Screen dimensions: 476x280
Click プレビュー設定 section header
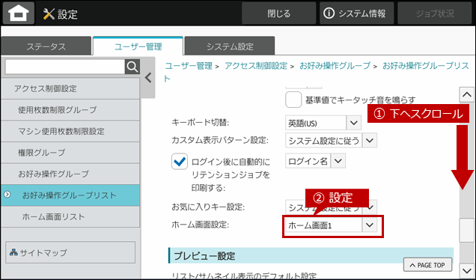(311, 255)
